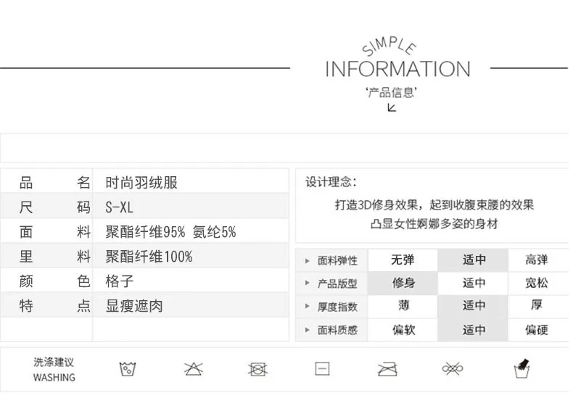Screen dimensions: 573x414
Task: Click the triangle beside 面料质感
Action: (308, 330)
